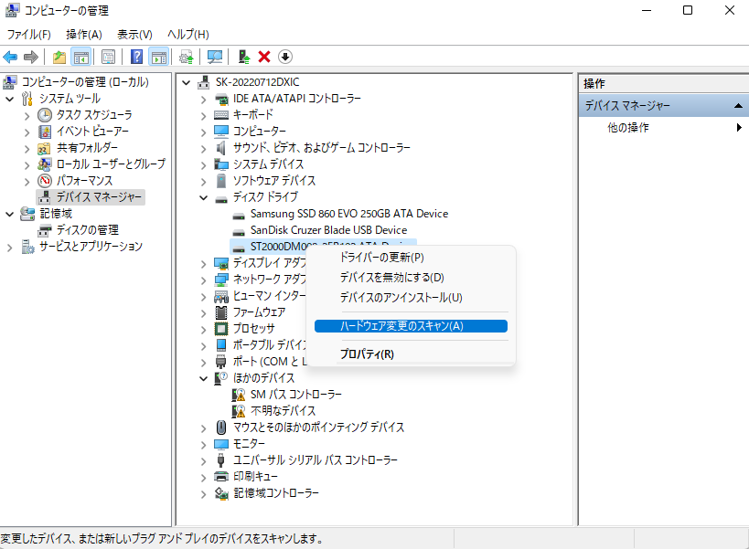
Task: Select ハードウェア変更のスキャン(A) in context menu
Action: (410, 326)
